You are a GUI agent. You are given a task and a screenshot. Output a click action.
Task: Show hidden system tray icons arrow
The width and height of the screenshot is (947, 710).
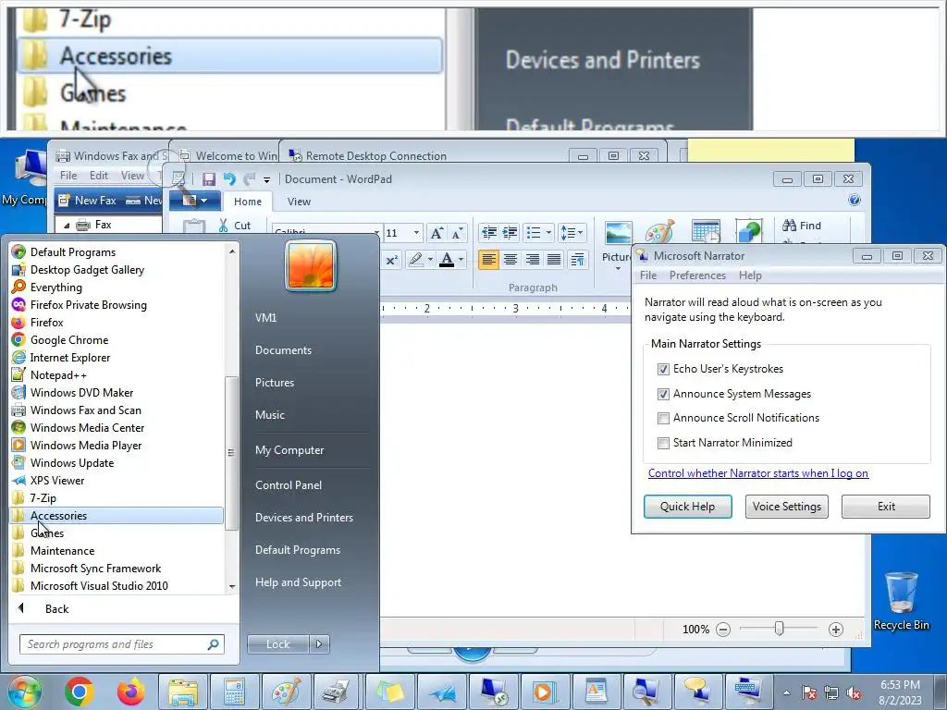[x=786, y=692]
